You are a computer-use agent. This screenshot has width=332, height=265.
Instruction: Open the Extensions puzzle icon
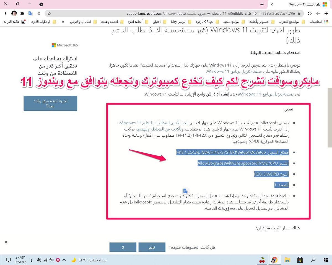(22, 13)
